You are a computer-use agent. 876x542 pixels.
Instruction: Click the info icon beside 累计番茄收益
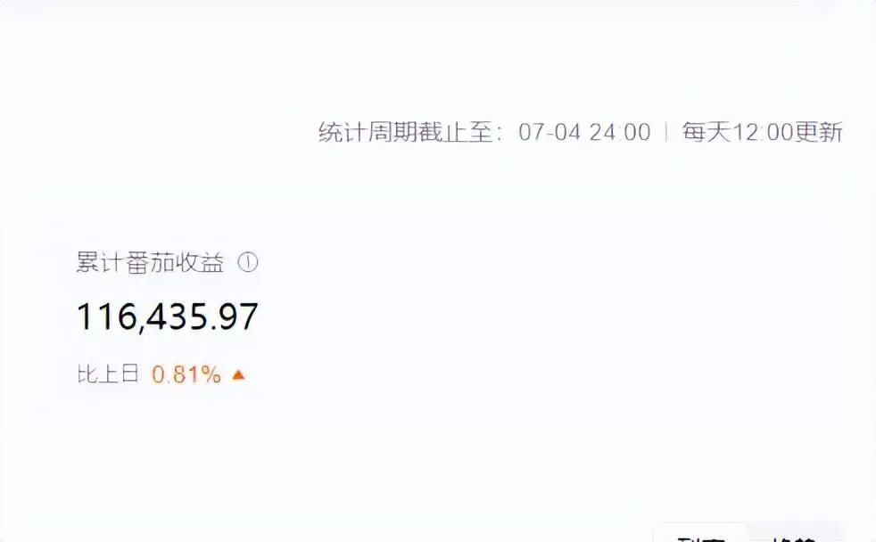[248, 262]
